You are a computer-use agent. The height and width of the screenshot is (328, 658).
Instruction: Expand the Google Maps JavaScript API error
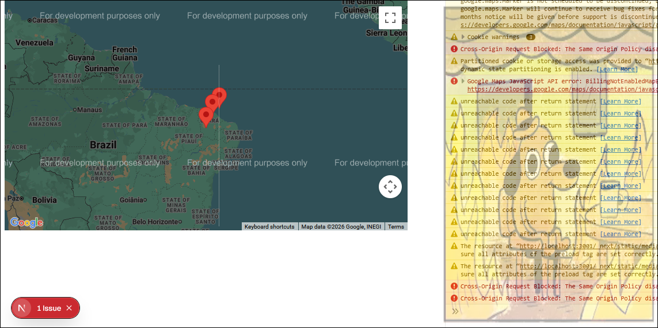[463, 81]
